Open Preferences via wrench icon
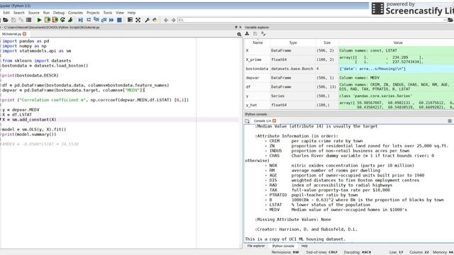Image resolution: width=454 pixels, height=255 pixels. (147, 20)
